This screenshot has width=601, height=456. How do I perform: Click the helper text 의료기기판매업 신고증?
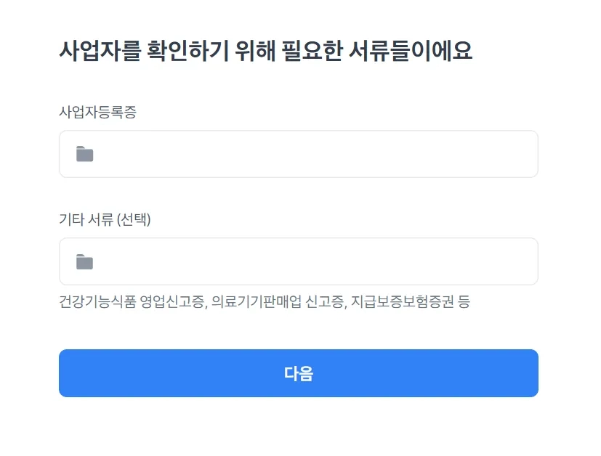(x=279, y=302)
